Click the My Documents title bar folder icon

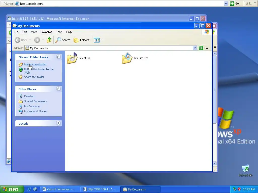(x=15, y=26)
